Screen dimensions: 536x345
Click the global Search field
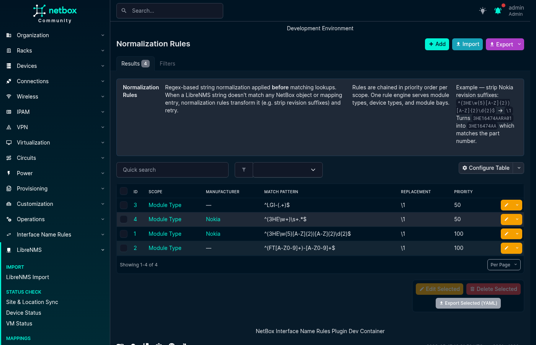tap(170, 11)
